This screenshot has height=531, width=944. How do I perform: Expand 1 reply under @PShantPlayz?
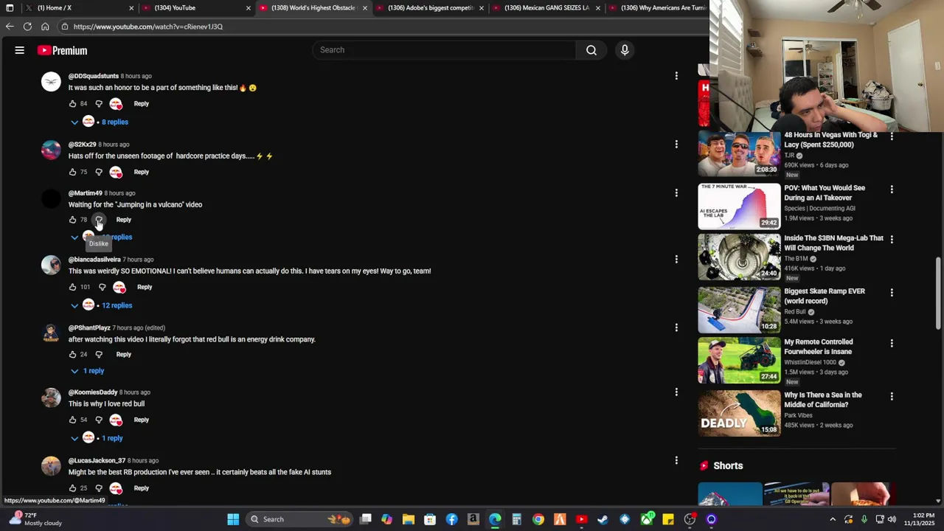pyautogui.click(x=88, y=371)
